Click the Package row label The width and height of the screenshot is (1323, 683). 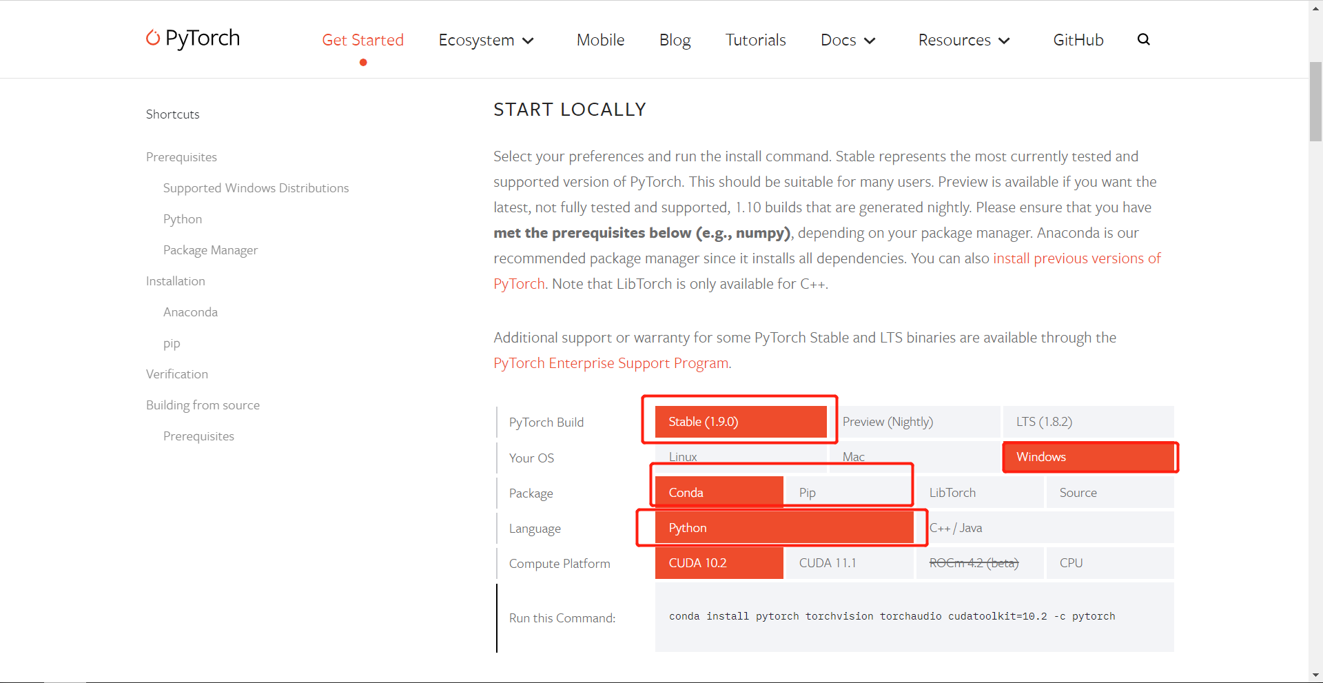coord(531,493)
